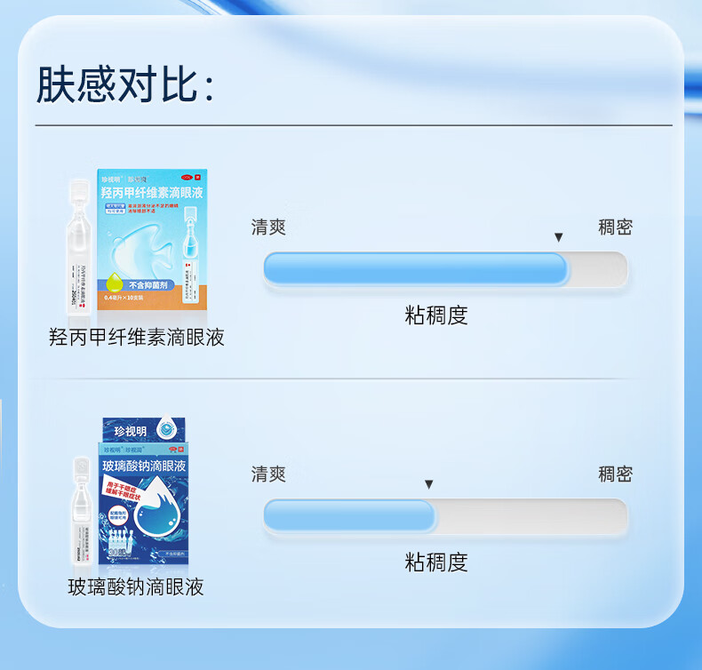The width and height of the screenshot is (702, 670).
Task: Click the triangle marker above the upper viscosity bar
Action: coord(558,237)
